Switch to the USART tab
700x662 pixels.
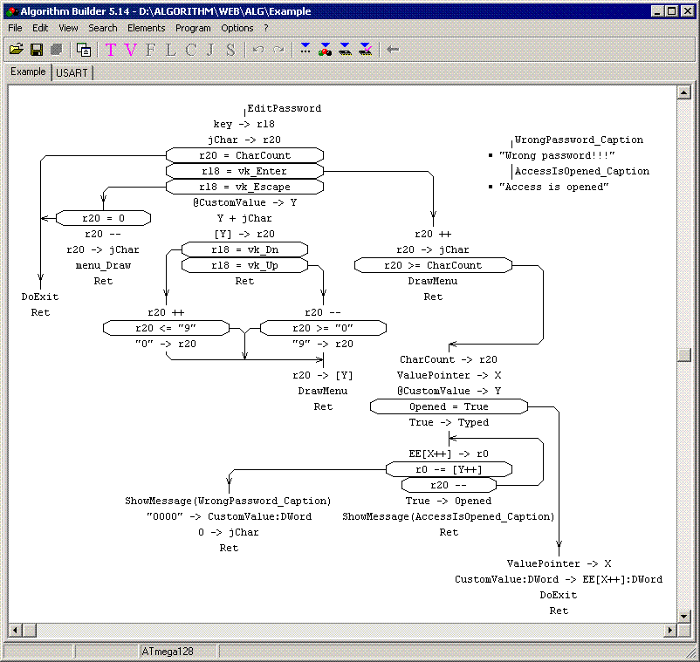(x=72, y=73)
